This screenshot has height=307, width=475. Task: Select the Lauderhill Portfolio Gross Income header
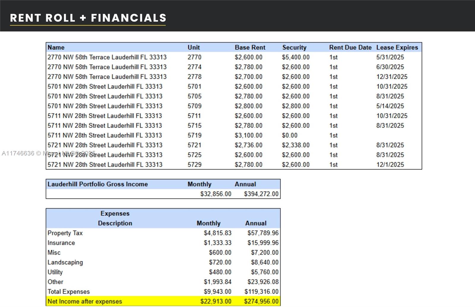coord(98,184)
